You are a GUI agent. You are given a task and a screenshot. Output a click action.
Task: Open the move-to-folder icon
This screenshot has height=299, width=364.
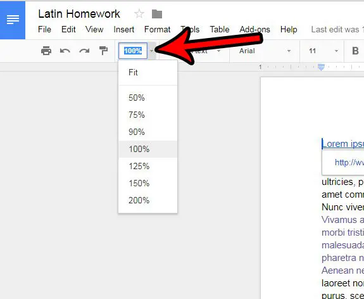point(157,14)
